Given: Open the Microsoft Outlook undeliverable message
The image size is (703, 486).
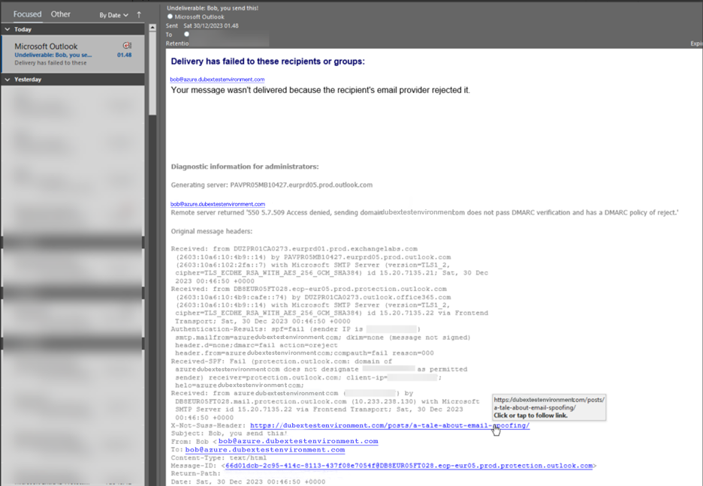Looking at the screenshot, I should (x=73, y=54).
